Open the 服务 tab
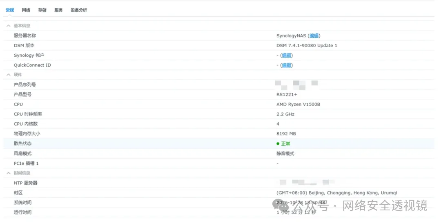441x223 pixels. 58,10
